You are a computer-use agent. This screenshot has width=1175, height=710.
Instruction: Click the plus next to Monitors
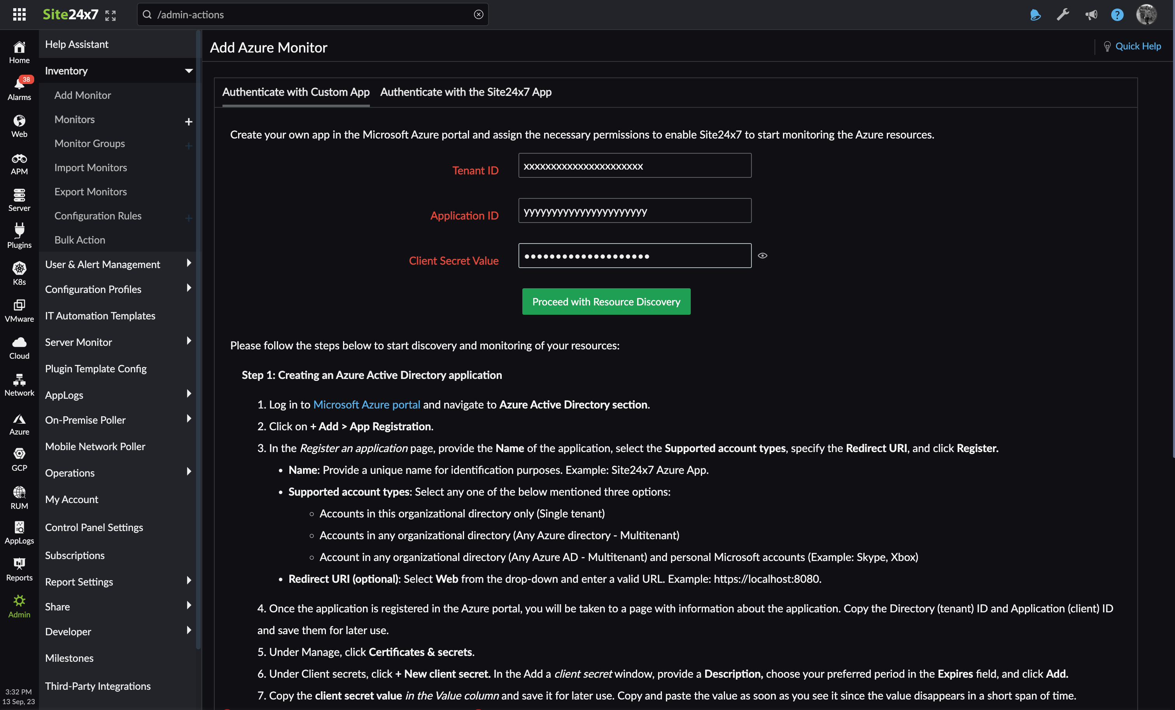(x=189, y=122)
